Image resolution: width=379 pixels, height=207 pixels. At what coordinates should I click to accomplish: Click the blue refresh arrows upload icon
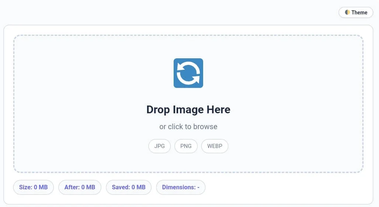point(188,73)
